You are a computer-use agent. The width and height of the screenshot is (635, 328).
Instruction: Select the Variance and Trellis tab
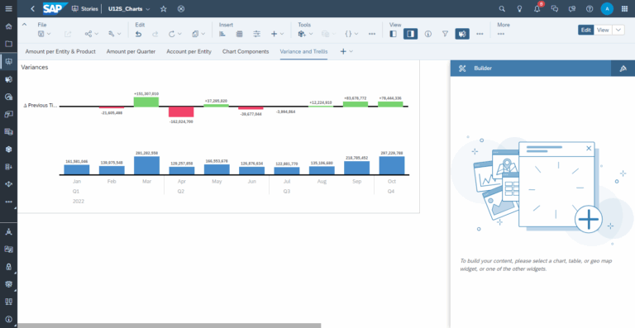point(303,51)
